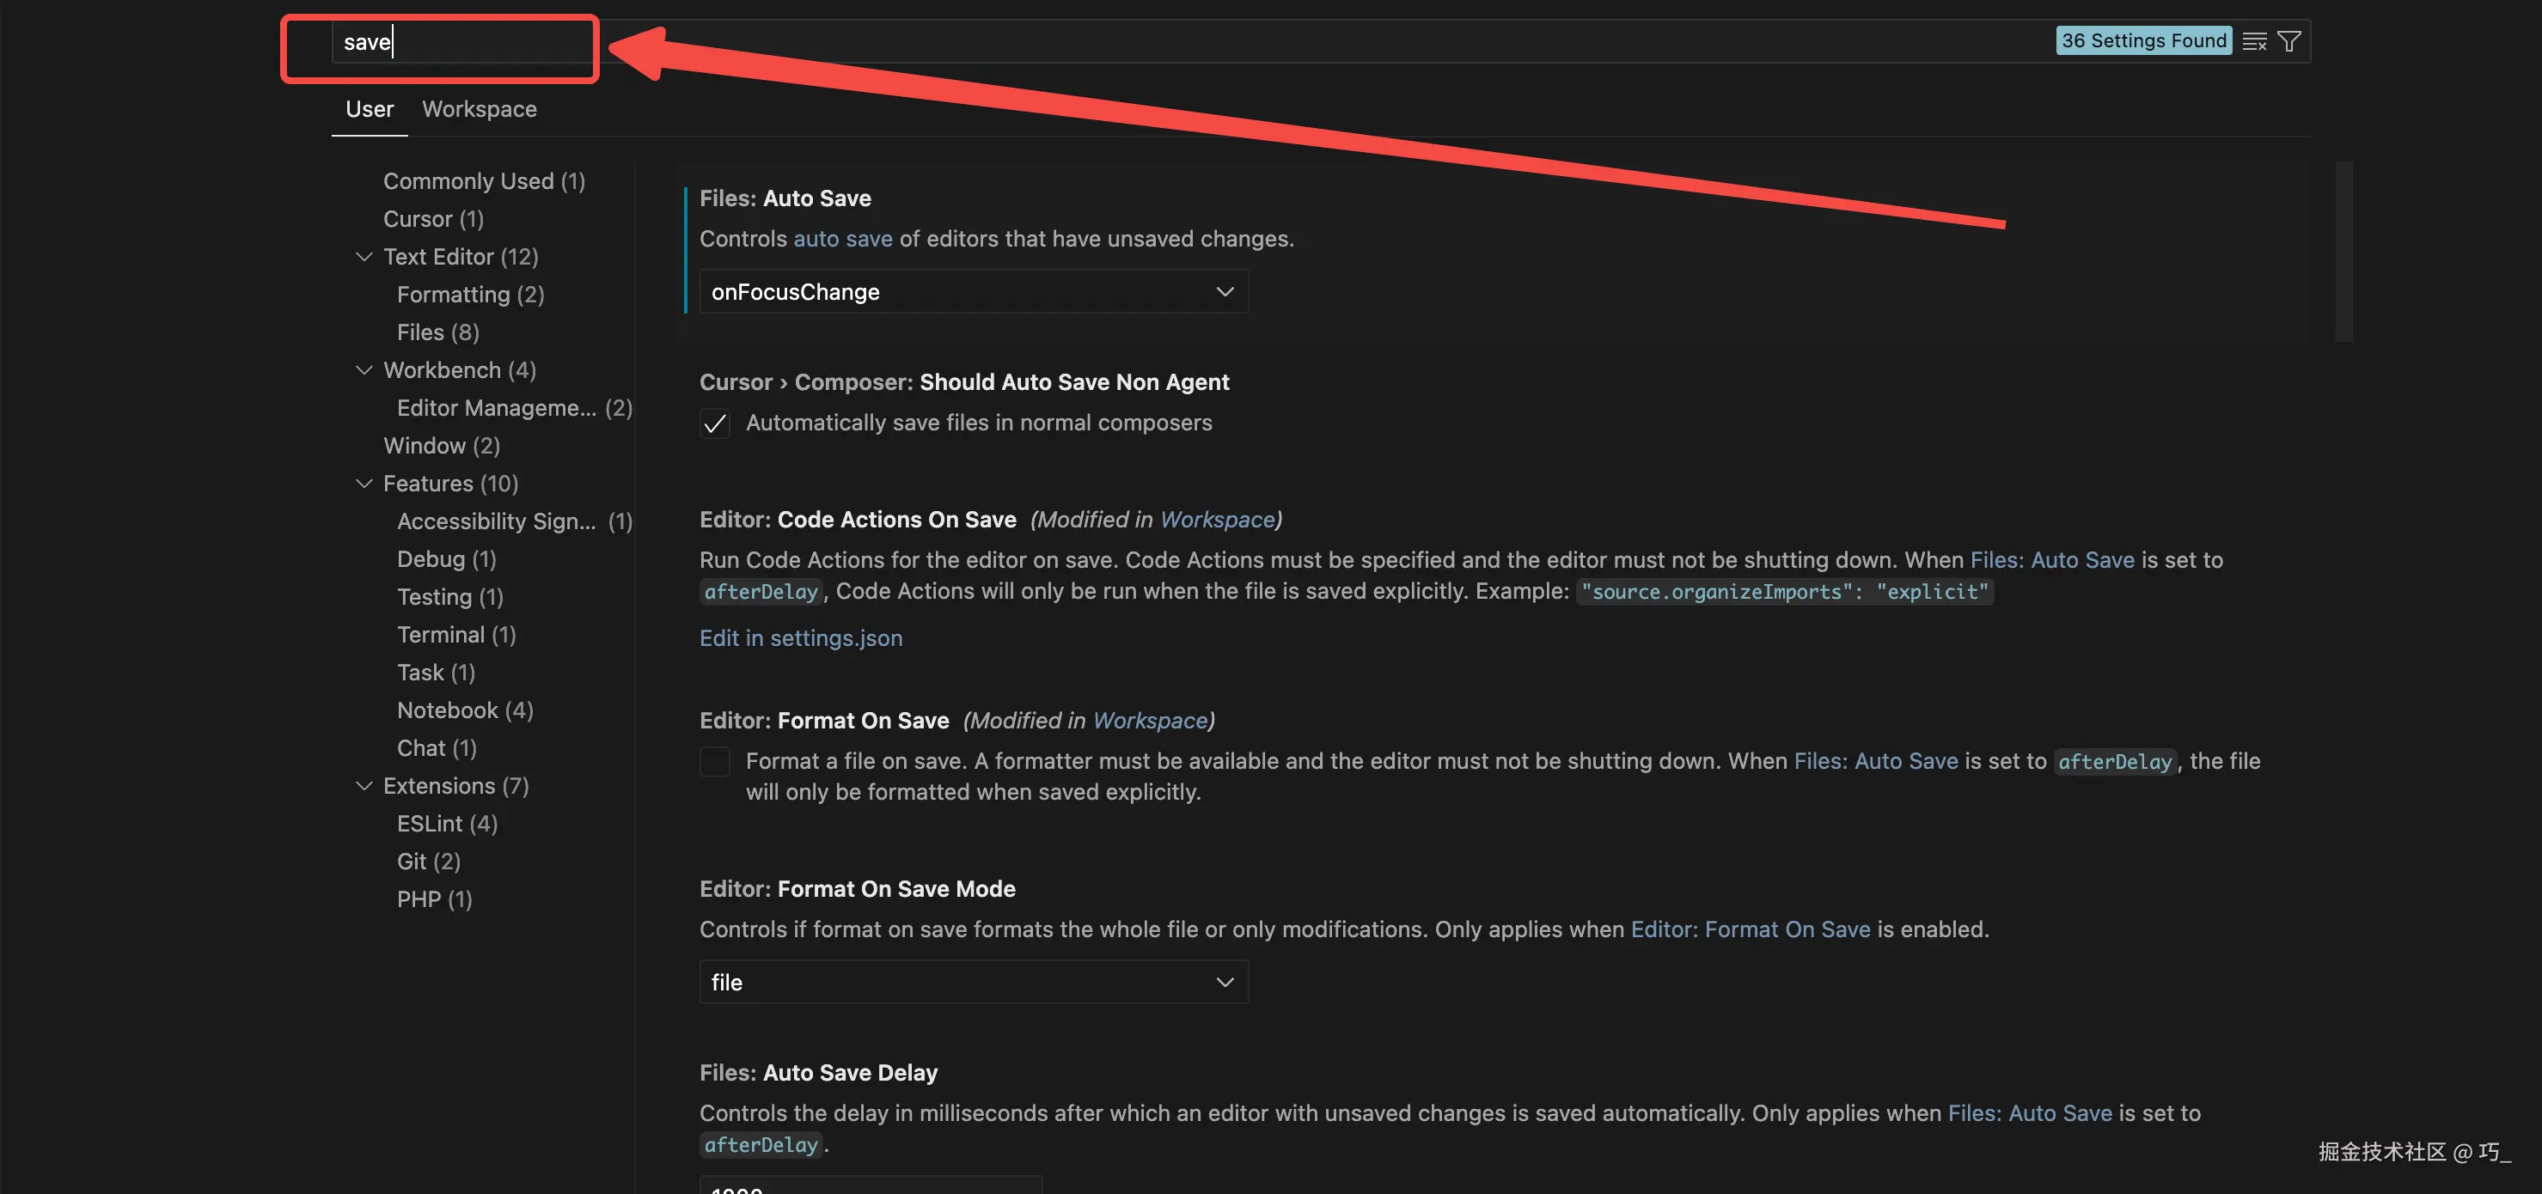Click the settings list vertical scrollbar
This screenshot has width=2542, height=1194.
pyautogui.click(x=2343, y=252)
